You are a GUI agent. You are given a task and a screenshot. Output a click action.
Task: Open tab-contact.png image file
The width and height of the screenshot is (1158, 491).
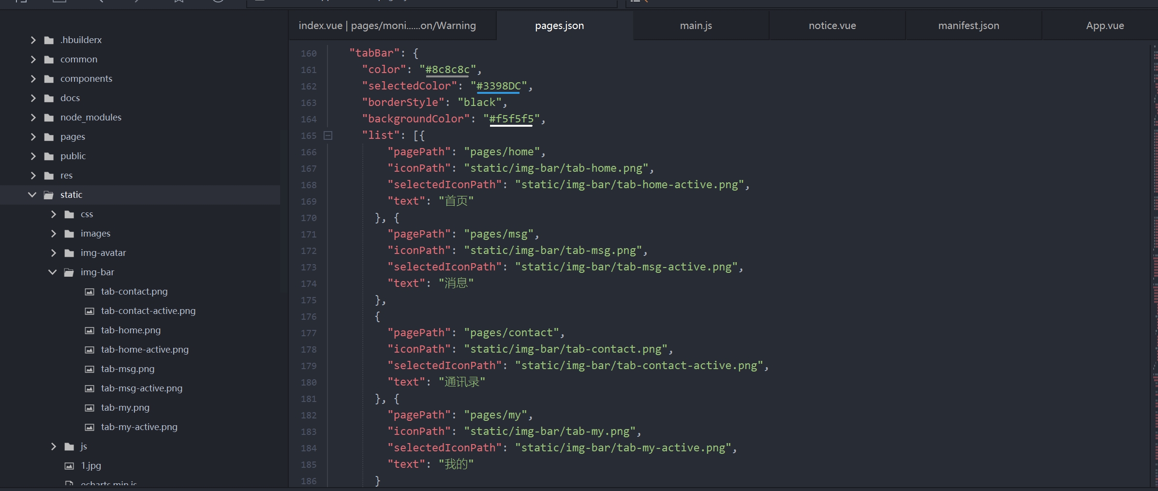click(x=134, y=292)
